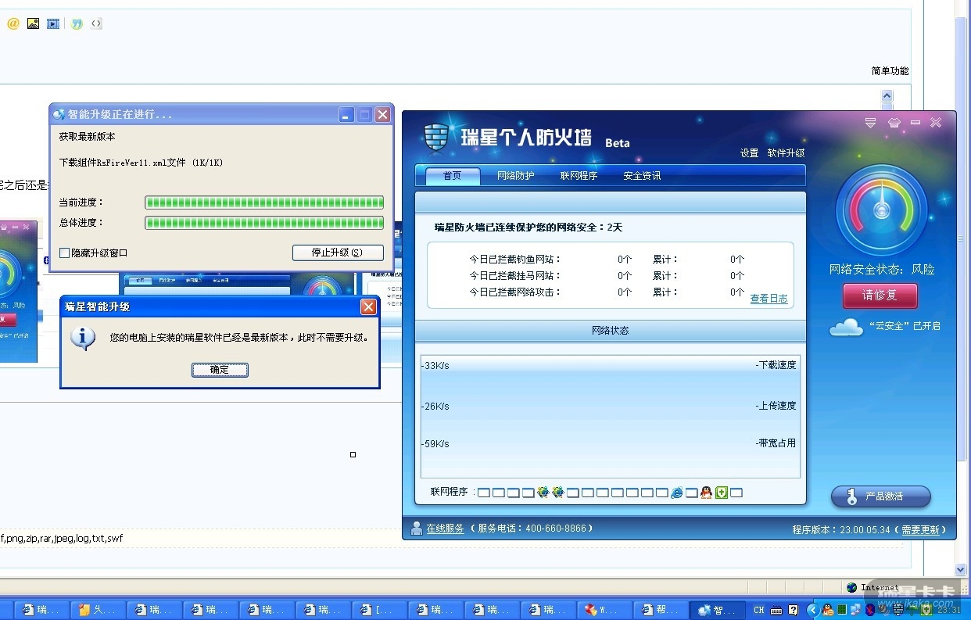Click “云安全”已开启 status text

click(905, 326)
